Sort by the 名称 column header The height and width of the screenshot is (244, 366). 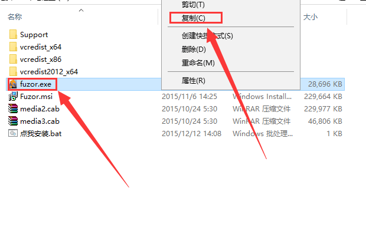(x=15, y=17)
